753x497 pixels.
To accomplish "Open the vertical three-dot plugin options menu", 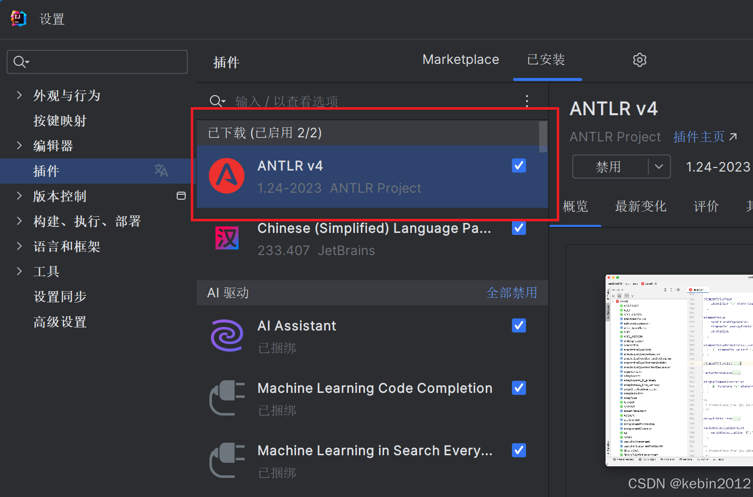I will pyautogui.click(x=527, y=101).
